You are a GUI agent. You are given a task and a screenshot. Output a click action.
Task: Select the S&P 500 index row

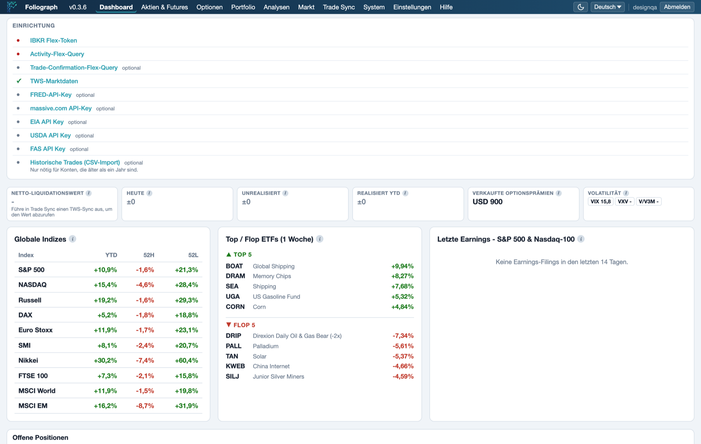point(108,270)
